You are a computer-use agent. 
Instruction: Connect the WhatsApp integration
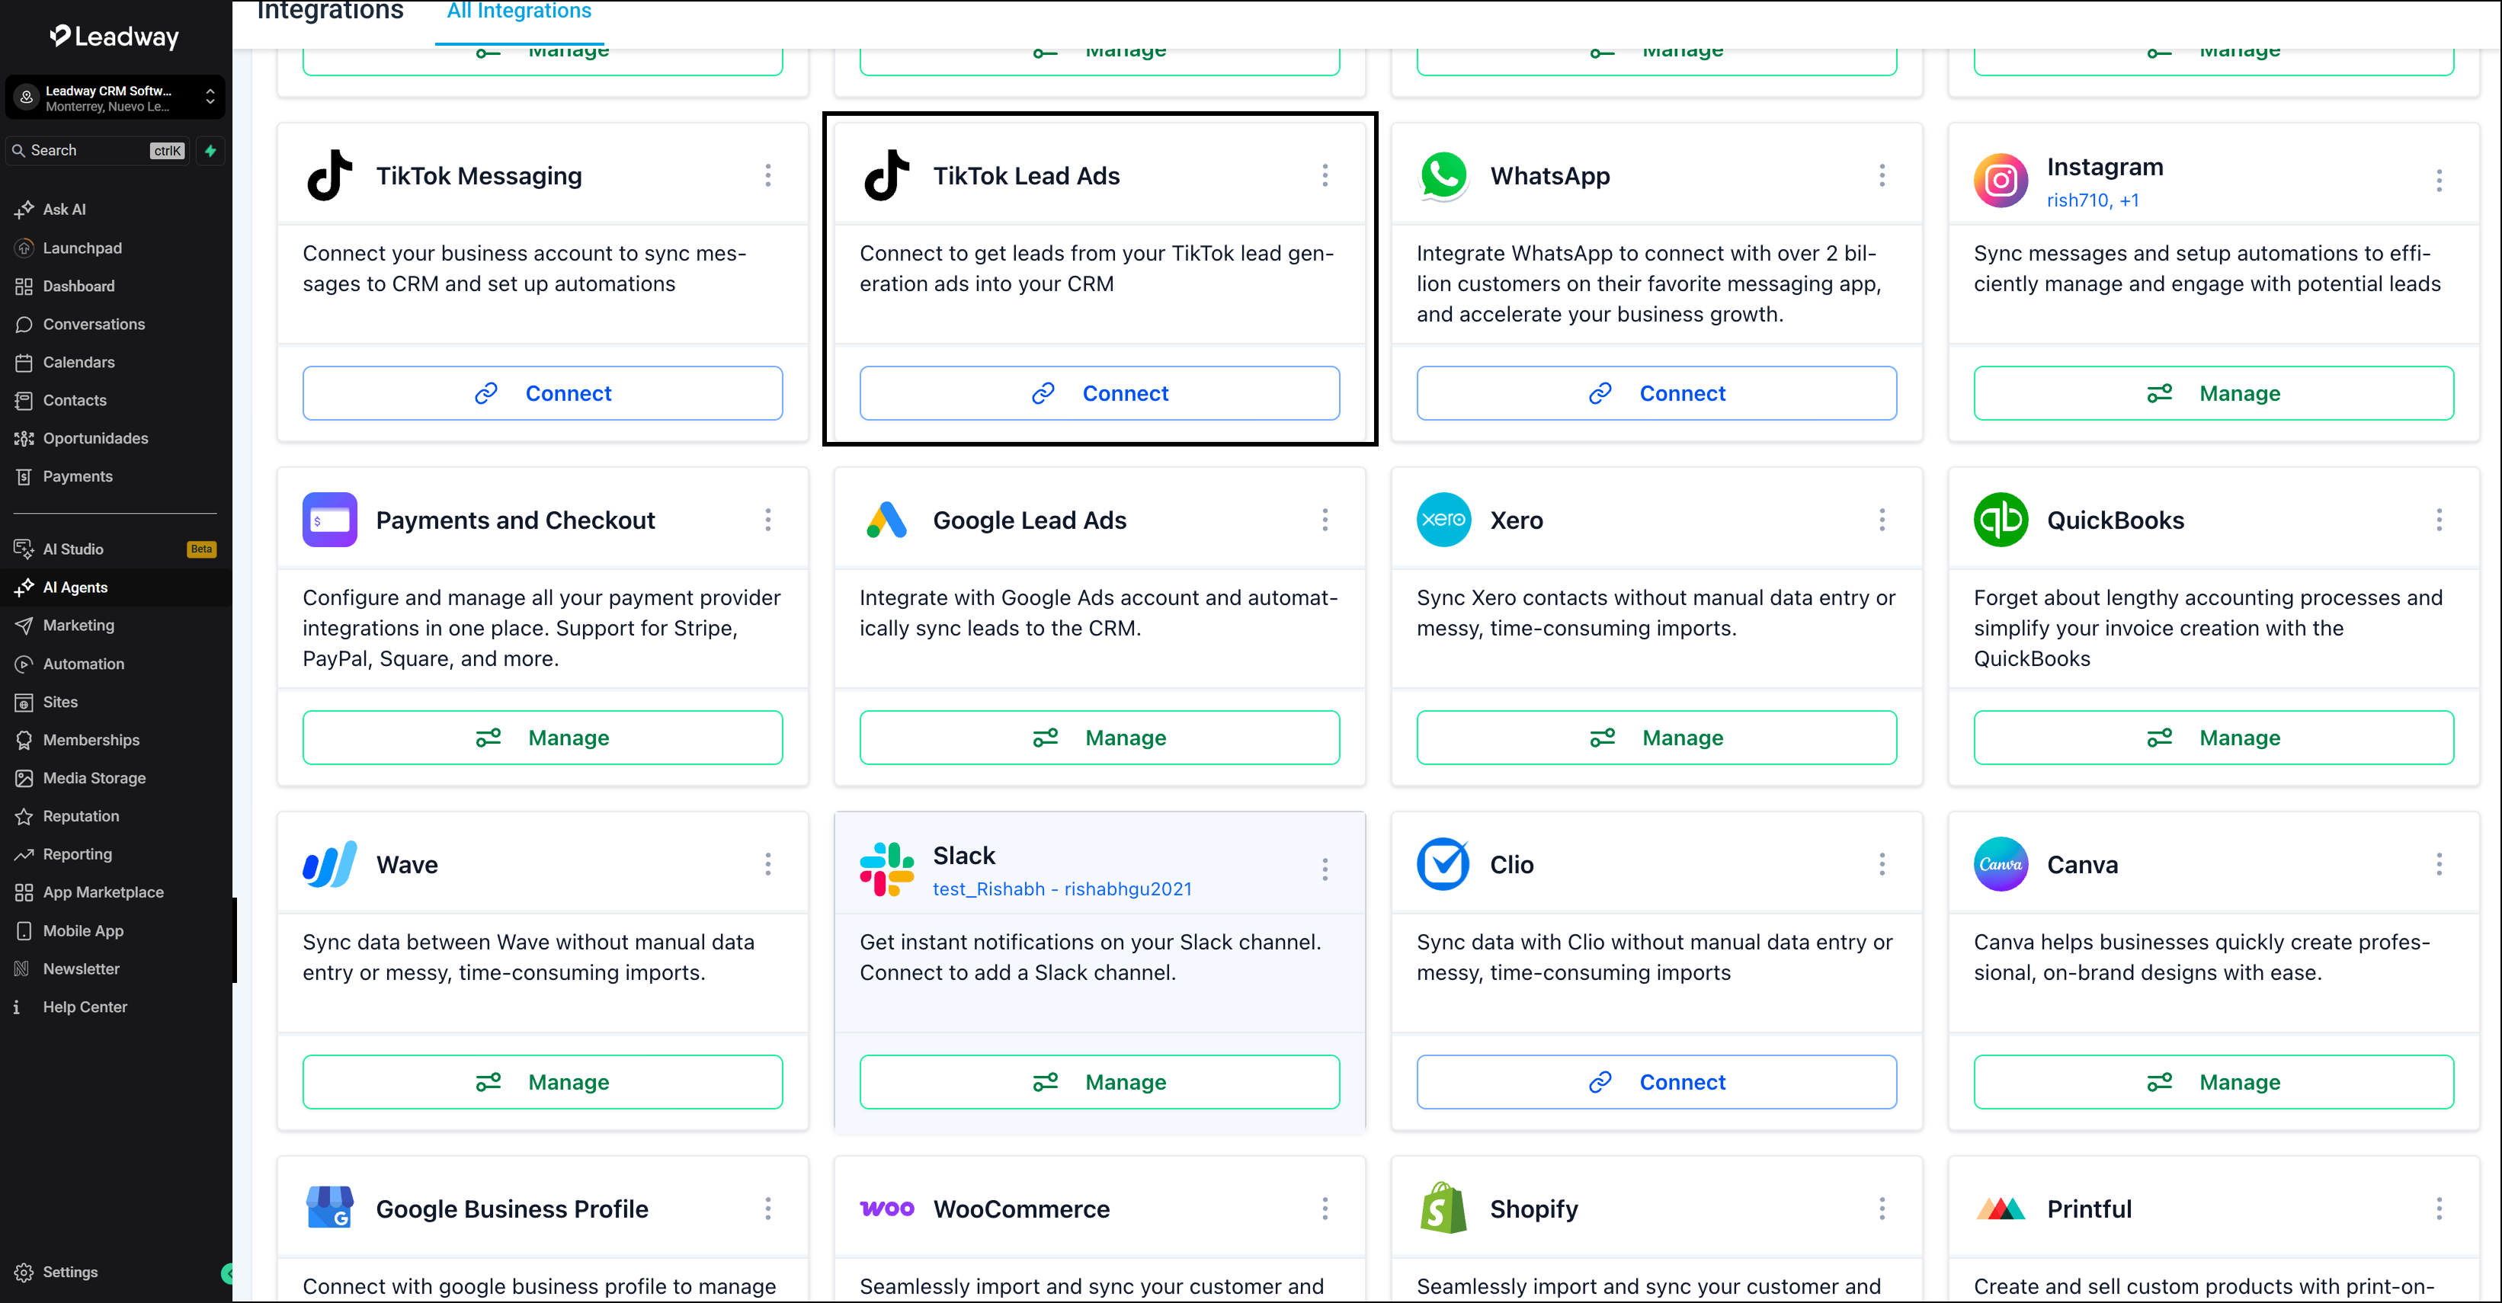1657,393
